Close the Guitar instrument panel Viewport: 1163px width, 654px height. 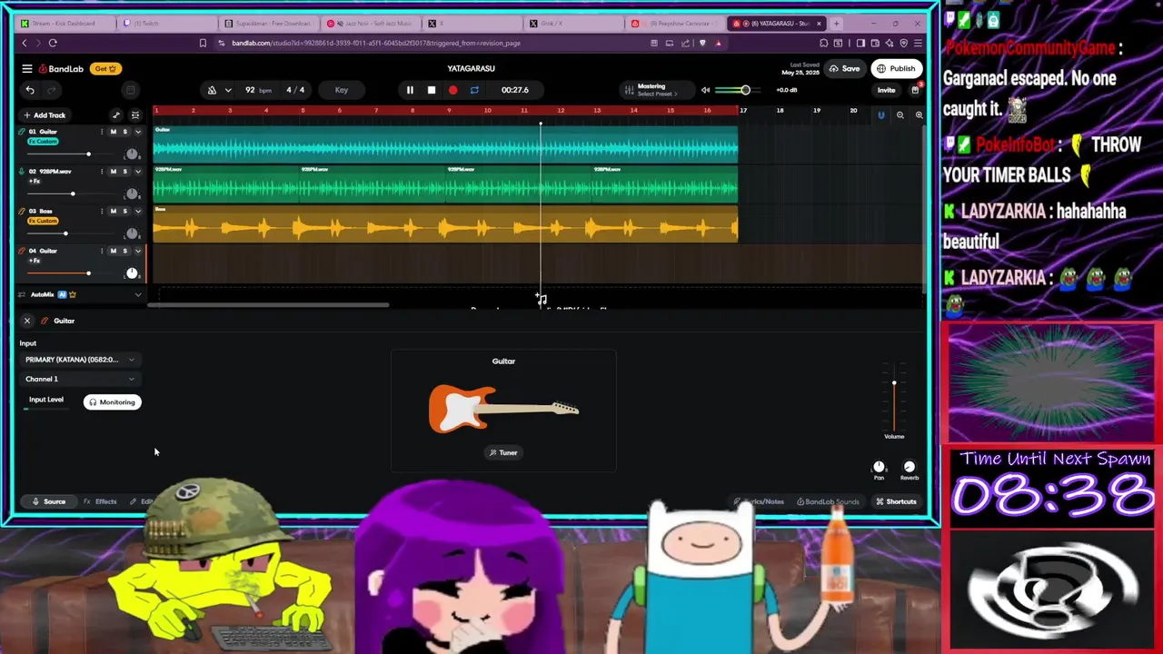tap(27, 321)
